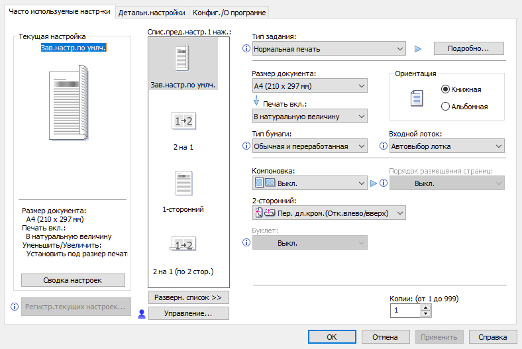Open Входной лоток dropdown Автовыбор лотка
The height and width of the screenshot is (349, 522).
coord(446,146)
